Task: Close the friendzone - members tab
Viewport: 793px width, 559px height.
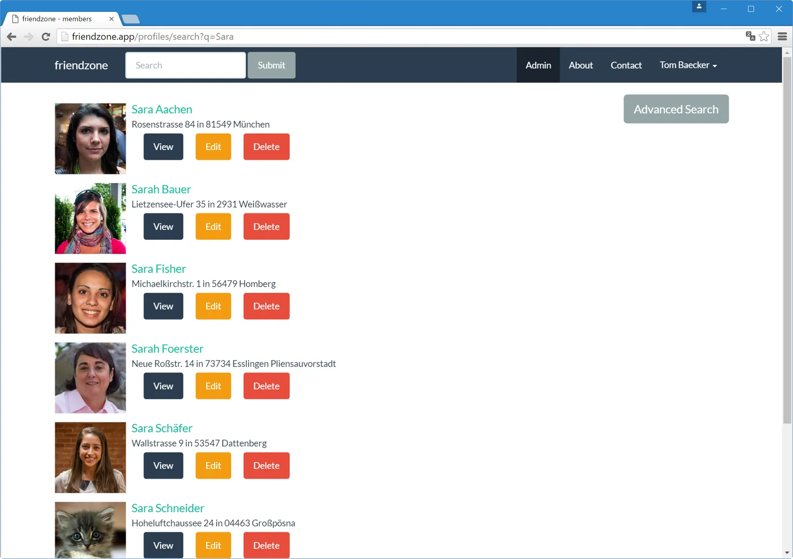Action: click(112, 19)
